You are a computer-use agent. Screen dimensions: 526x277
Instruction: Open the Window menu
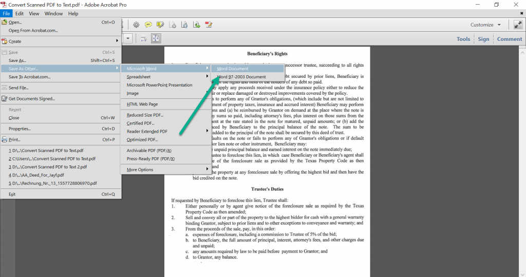[x=53, y=13]
